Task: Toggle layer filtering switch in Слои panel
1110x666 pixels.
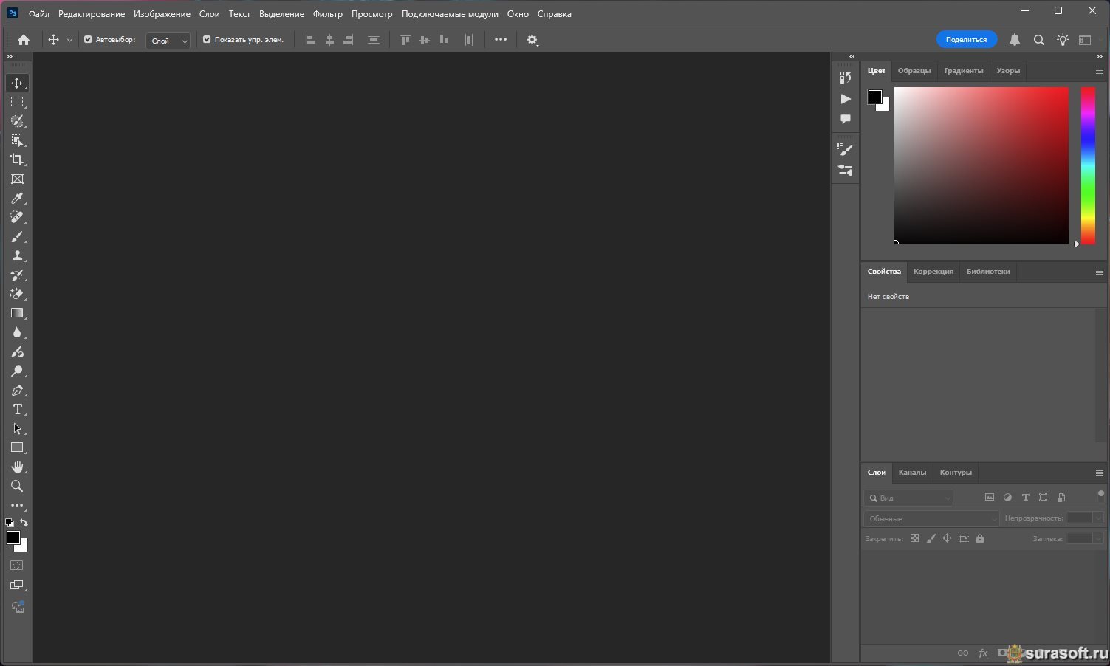Action: click(1100, 495)
